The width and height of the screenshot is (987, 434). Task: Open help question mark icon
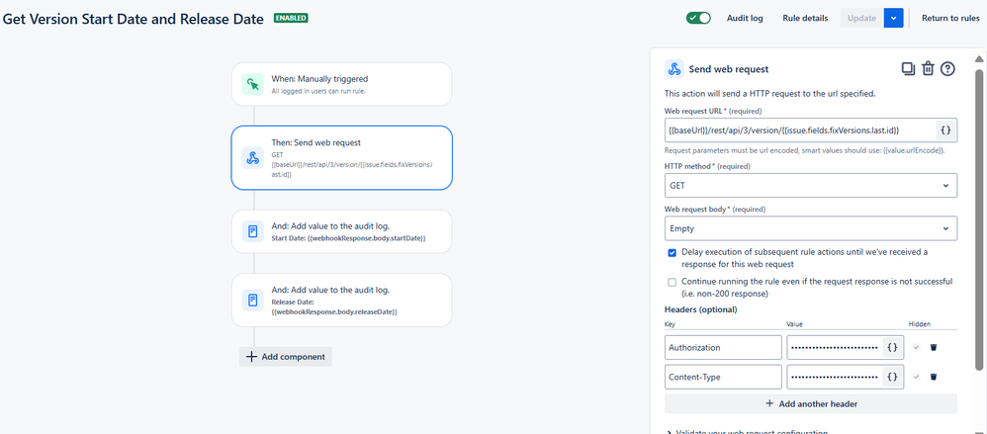click(x=948, y=68)
